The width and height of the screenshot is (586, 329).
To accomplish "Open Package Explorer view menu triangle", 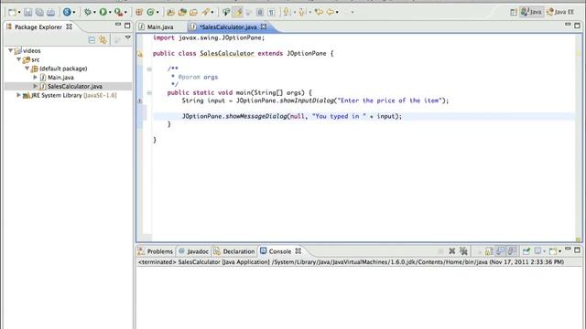I will [128, 37].
